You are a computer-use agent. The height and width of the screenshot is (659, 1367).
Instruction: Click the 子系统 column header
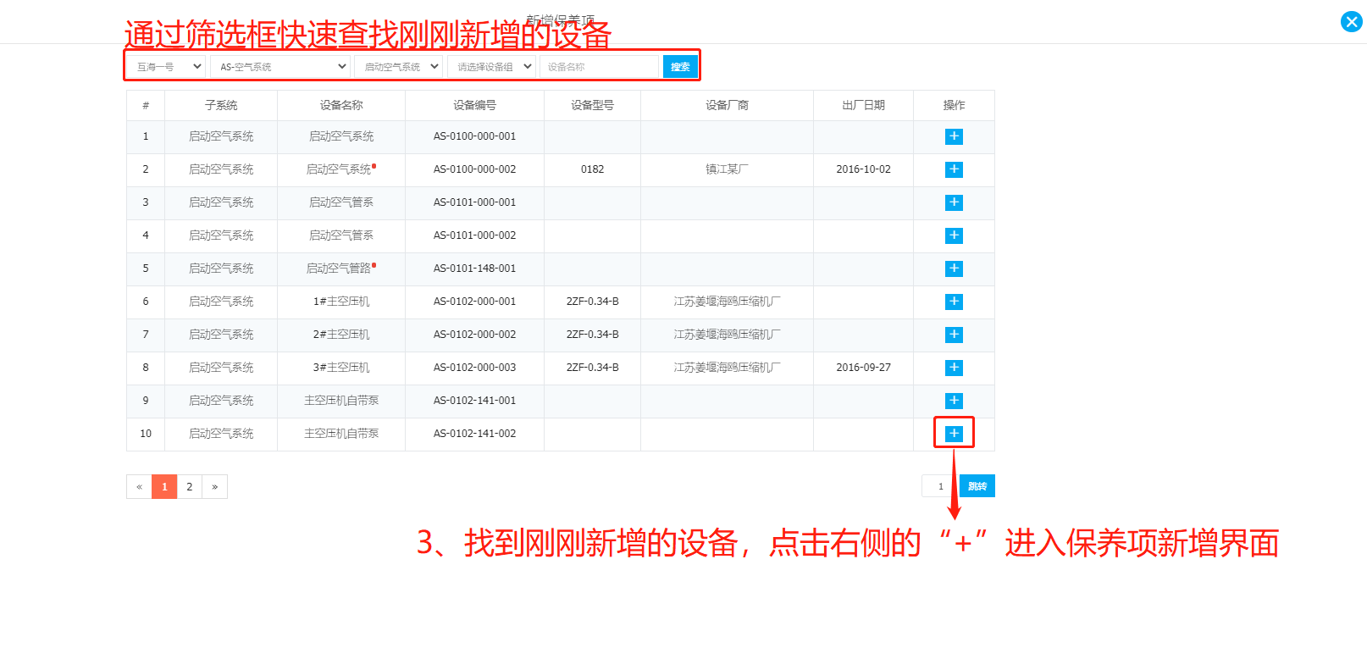[221, 105]
